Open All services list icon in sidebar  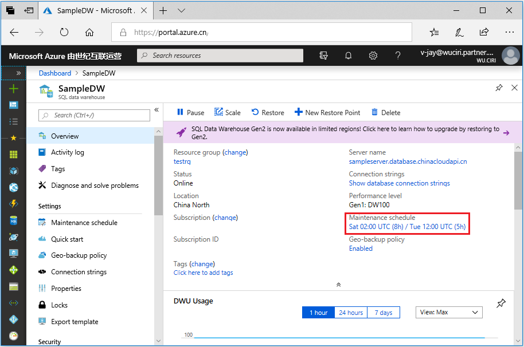coord(13,121)
